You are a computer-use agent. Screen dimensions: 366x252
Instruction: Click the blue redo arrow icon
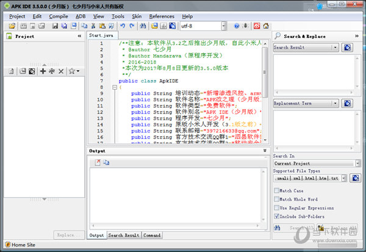132,26
